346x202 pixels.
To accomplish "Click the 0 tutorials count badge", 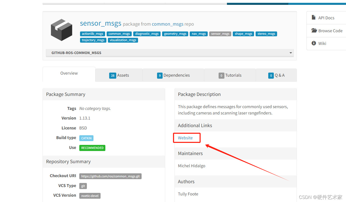I will click(x=221, y=75).
